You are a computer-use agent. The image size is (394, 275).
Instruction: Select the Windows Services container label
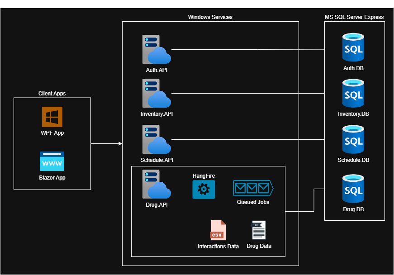click(210, 17)
